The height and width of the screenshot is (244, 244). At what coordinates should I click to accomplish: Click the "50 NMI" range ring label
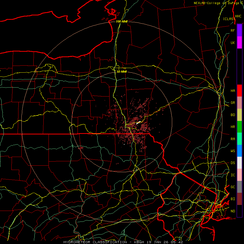(122, 72)
